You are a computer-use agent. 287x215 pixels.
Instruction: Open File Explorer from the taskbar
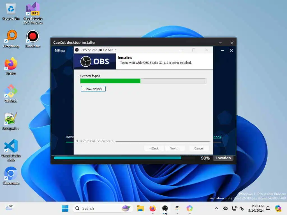140,208
